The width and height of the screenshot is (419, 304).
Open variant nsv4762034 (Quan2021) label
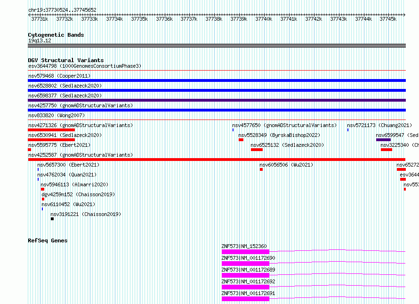click(x=67, y=175)
